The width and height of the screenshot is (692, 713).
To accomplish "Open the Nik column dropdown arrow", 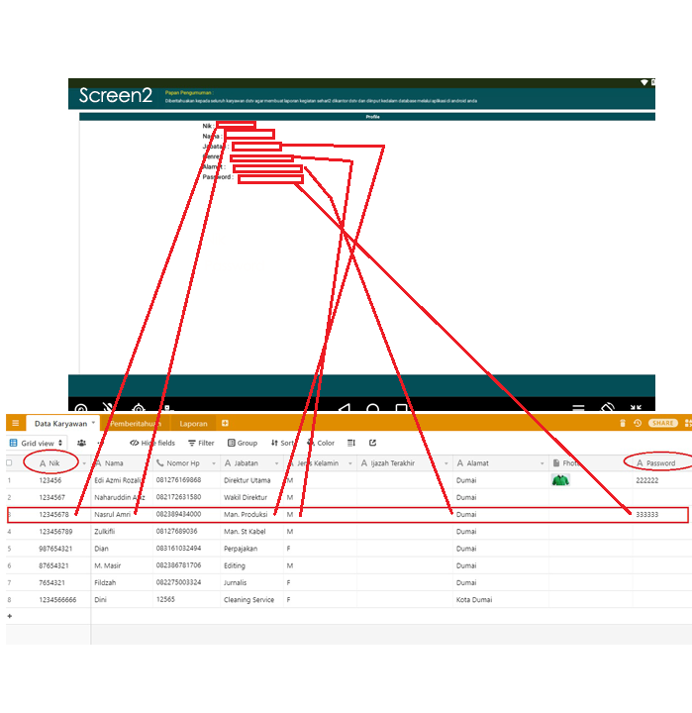I will click(84, 463).
